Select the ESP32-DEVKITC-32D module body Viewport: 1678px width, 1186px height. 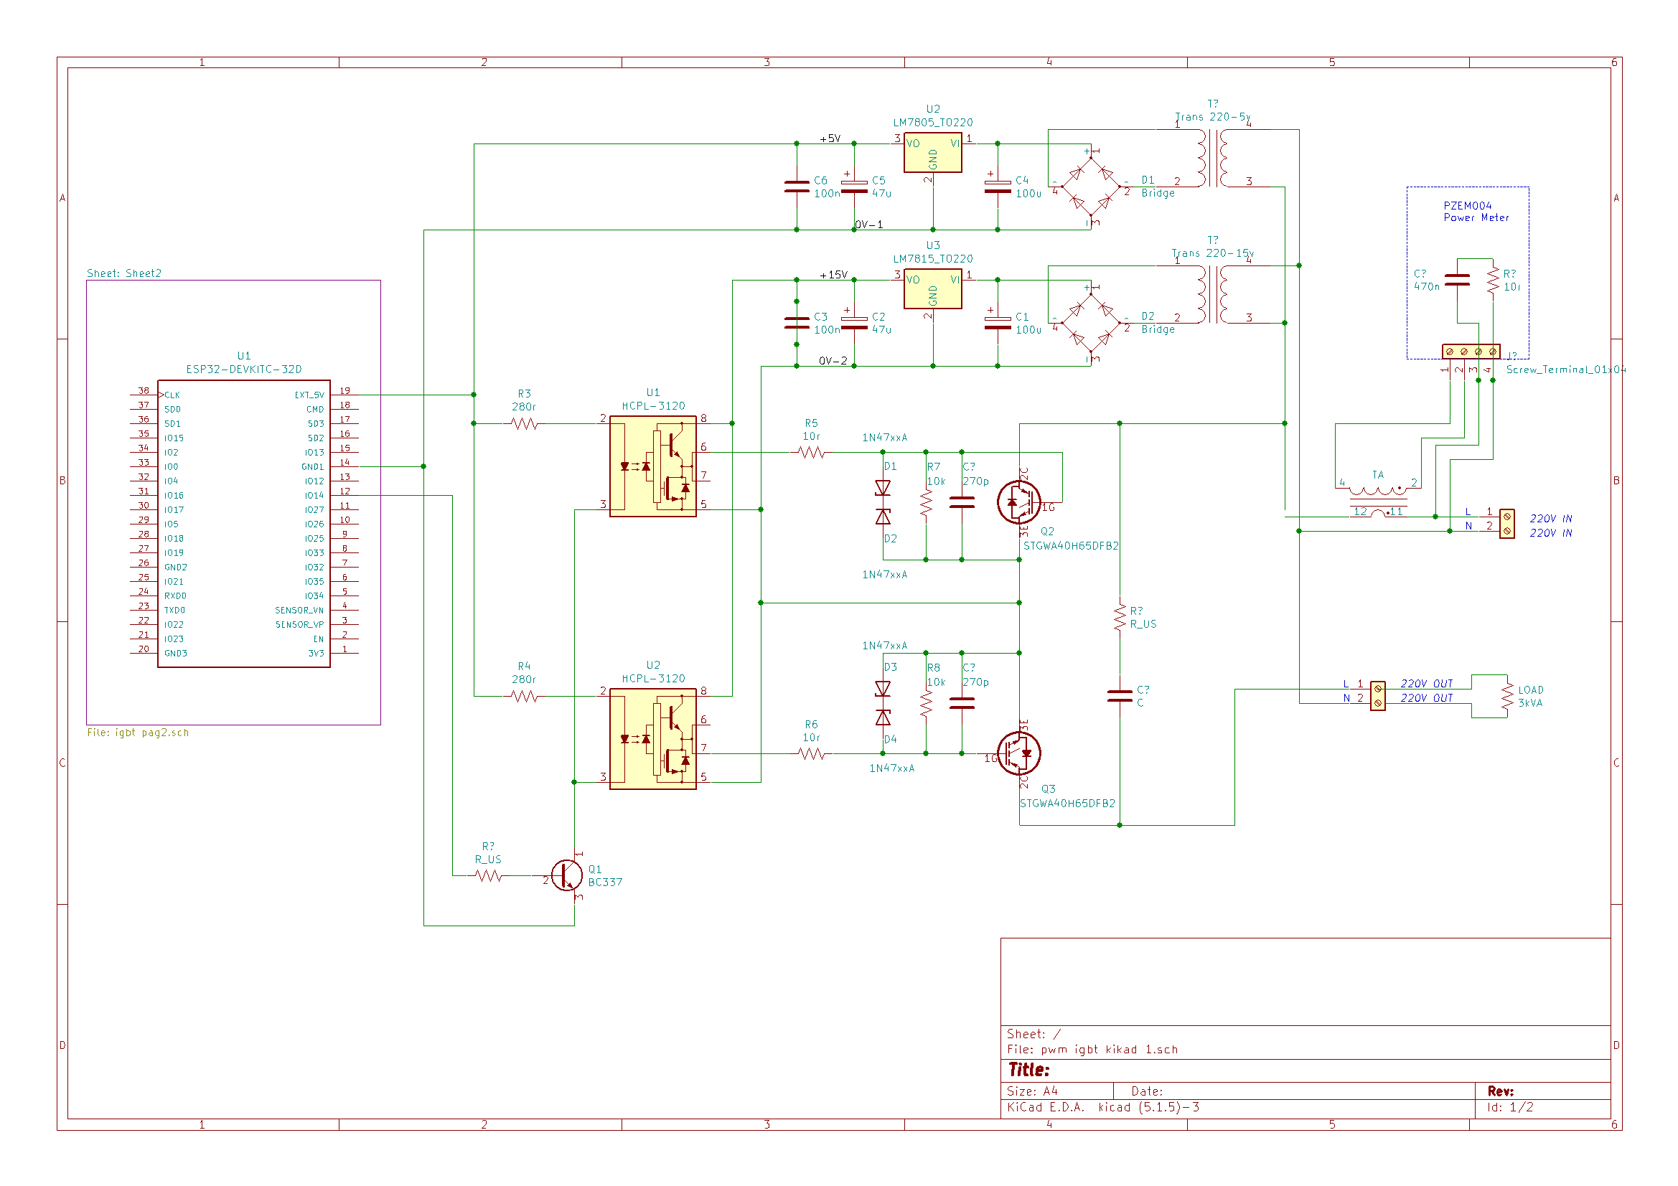tap(243, 523)
